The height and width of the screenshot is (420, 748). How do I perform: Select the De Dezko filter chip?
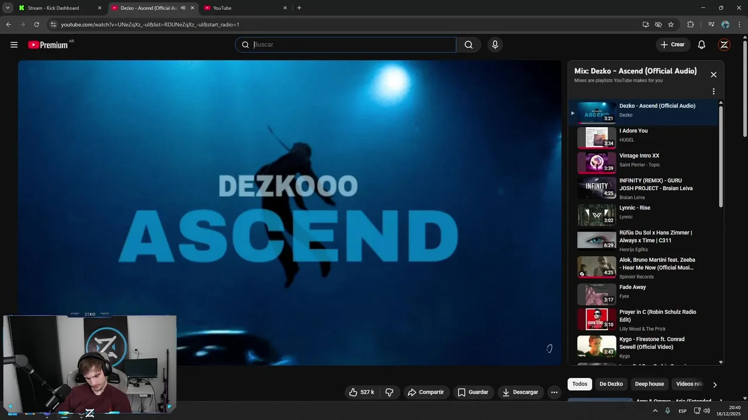pyautogui.click(x=611, y=384)
